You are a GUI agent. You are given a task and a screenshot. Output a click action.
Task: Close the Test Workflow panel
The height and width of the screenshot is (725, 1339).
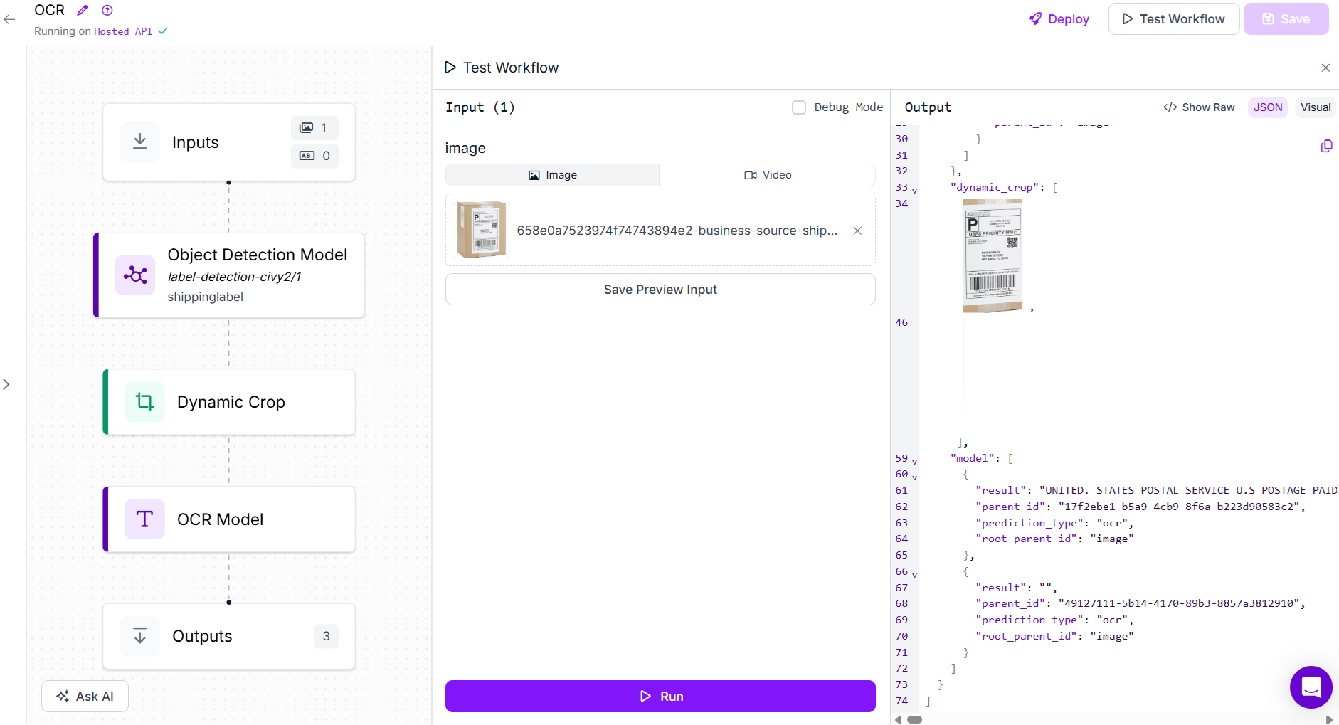1325,68
